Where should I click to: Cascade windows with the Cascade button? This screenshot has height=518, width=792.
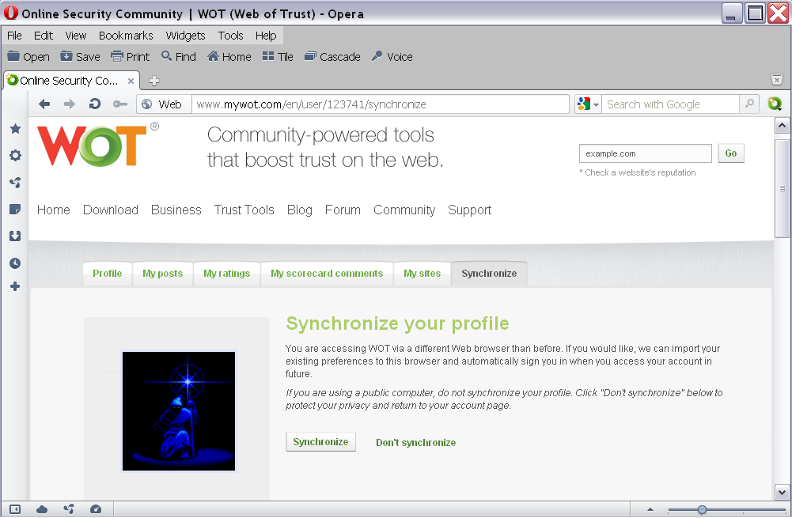click(x=332, y=57)
